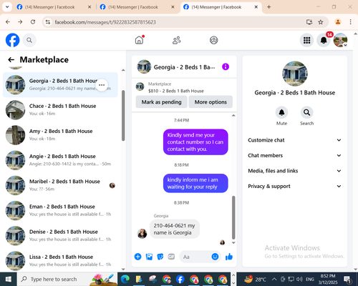Open the apps grid menu icon
This screenshot has width=358, height=286.
[306, 40]
